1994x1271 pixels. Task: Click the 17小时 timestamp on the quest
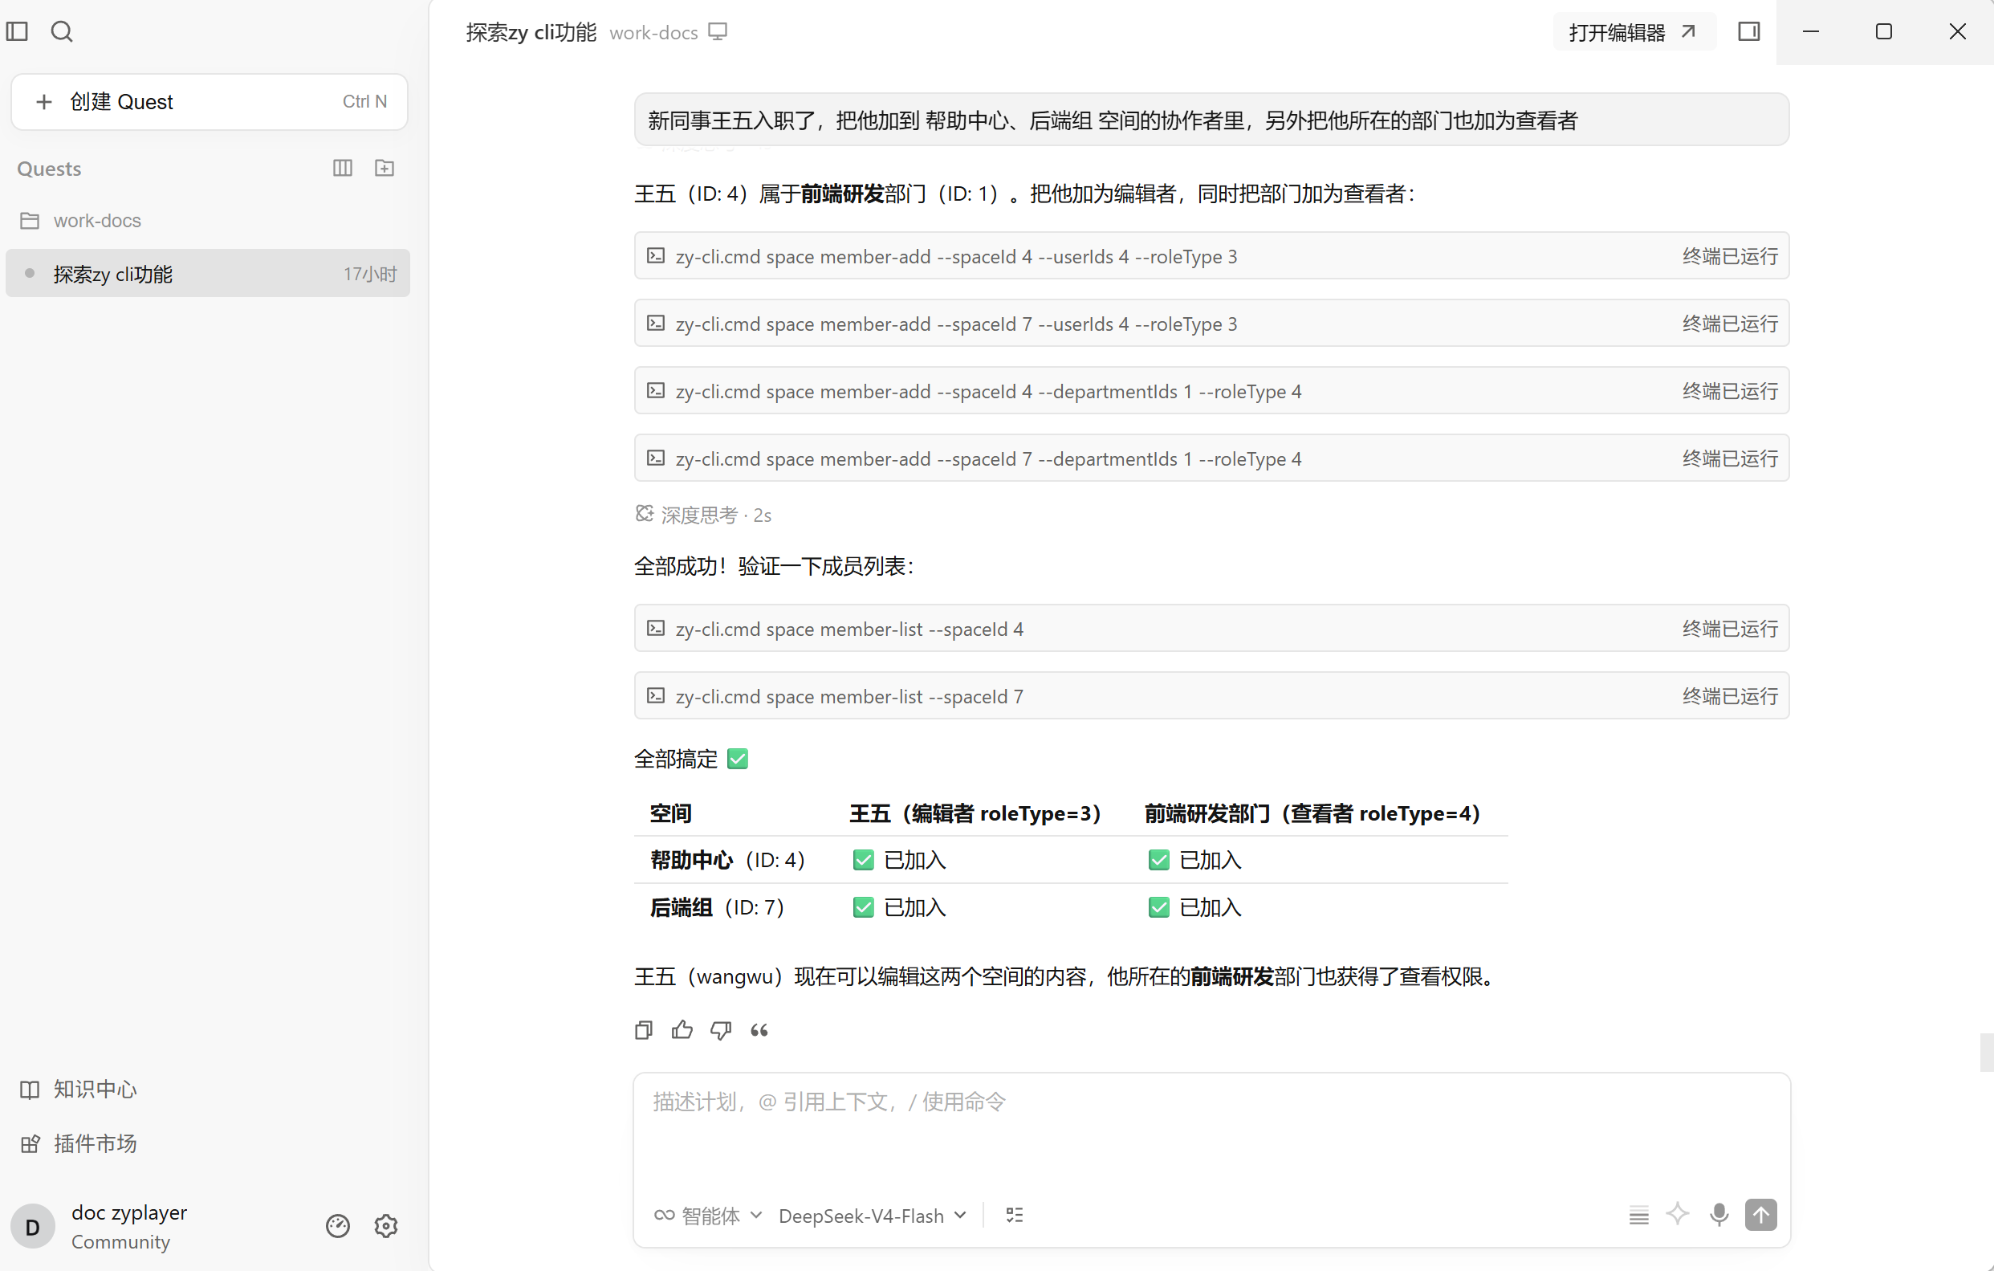click(x=370, y=274)
